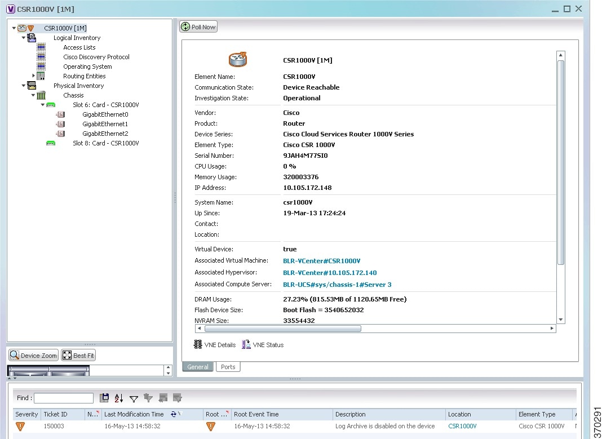
Task: Click the Routing Entities icon
Action: pyautogui.click(x=41, y=76)
